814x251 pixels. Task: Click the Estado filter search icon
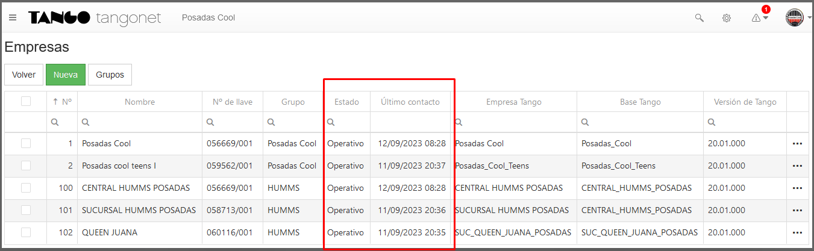[331, 122]
